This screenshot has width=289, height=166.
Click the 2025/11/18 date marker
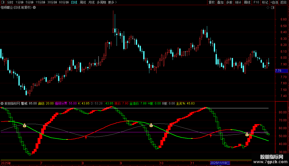[x=220, y=163]
